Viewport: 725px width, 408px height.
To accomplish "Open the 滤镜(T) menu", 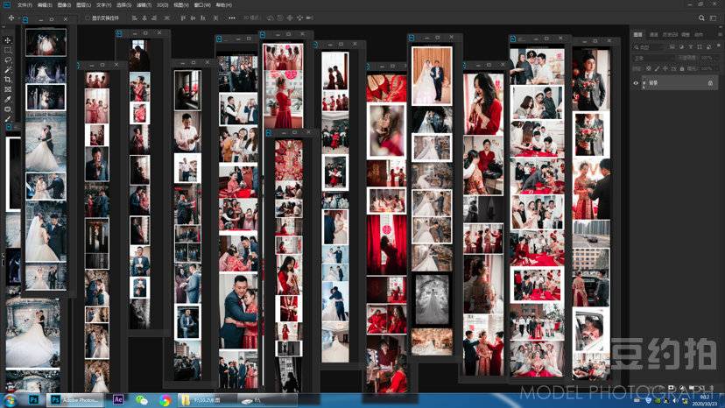I will click(144, 5).
